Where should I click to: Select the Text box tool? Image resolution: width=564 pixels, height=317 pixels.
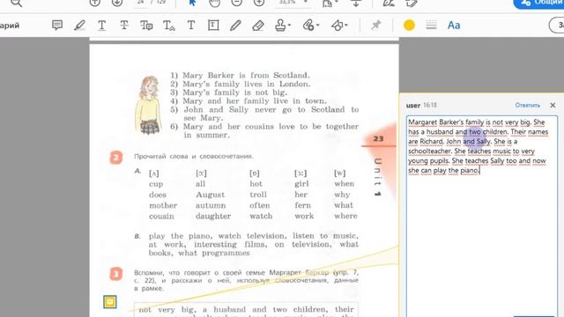coord(213,26)
